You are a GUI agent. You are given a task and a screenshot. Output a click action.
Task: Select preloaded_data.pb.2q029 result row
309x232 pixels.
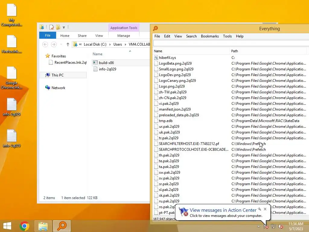point(179,115)
